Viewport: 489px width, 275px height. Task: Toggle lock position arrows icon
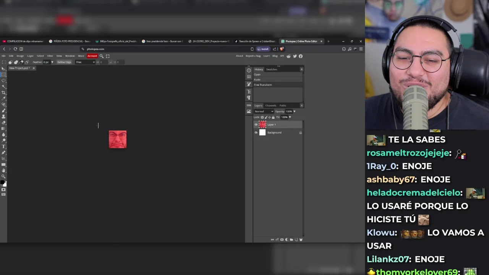coord(270,117)
